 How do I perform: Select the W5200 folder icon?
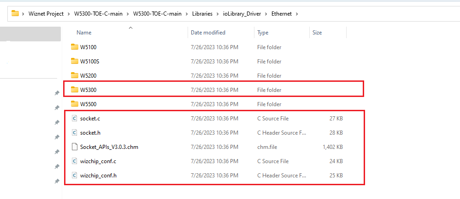tap(75, 75)
